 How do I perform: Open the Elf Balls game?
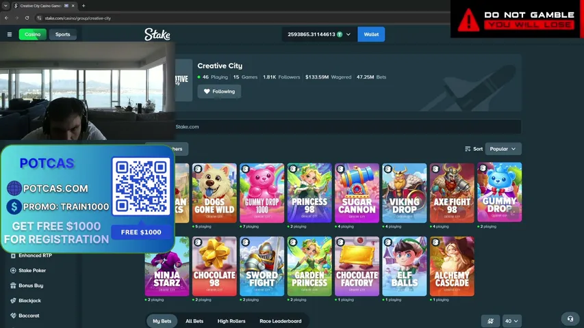[x=405, y=266]
